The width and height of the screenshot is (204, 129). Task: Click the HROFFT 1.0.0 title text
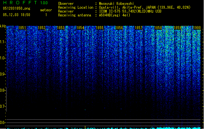click(x=26, y=3)
